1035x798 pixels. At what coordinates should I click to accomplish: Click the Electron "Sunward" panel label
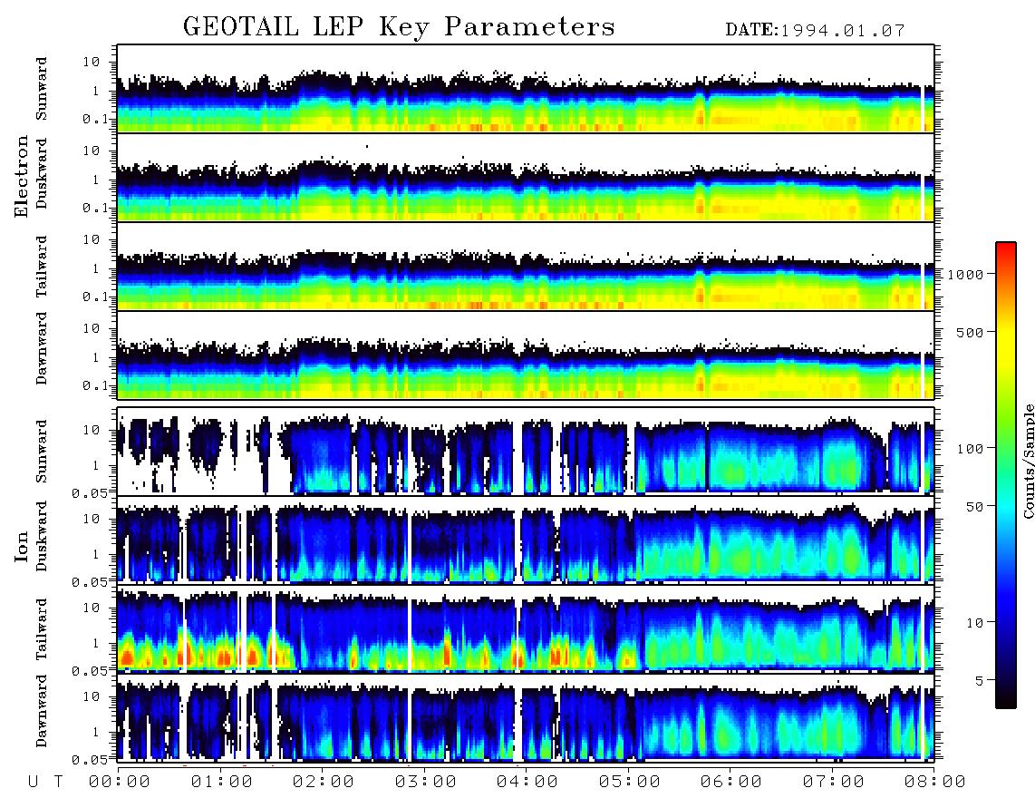(42, 89)
